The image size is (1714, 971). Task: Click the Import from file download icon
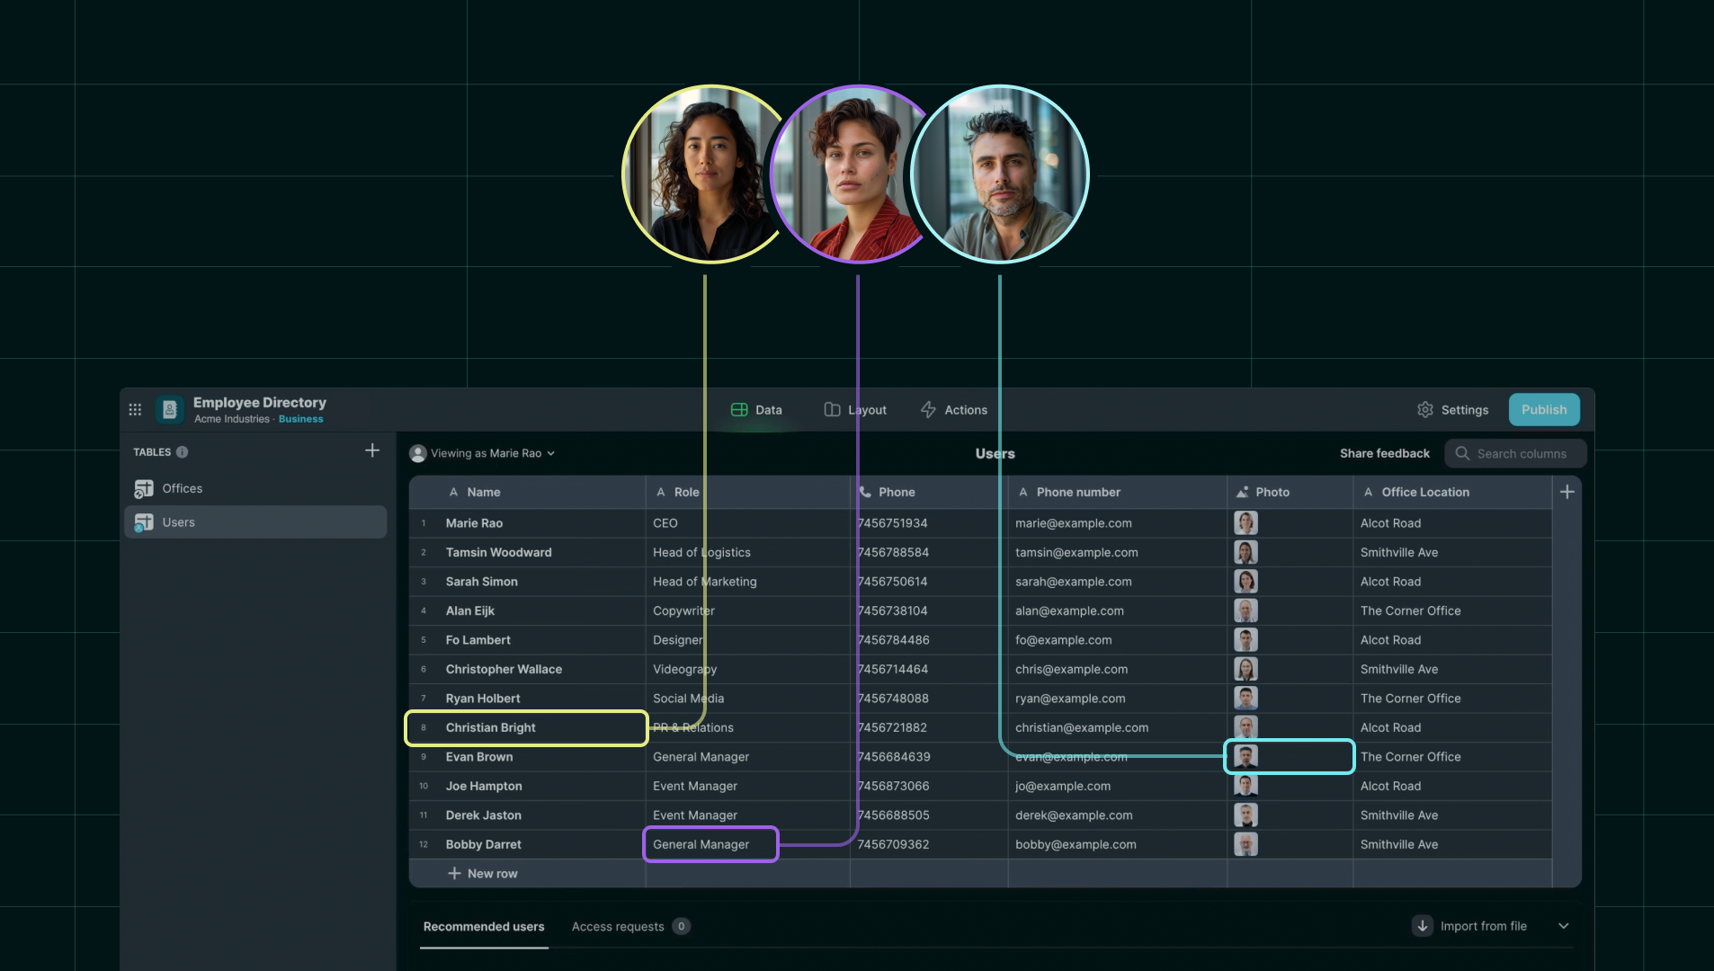[x=1423, y=926]
